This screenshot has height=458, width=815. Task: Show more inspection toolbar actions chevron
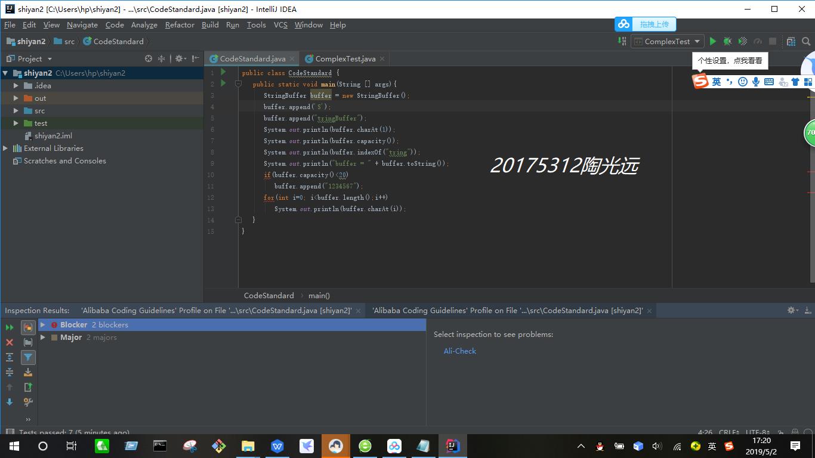(x=28, y=419)
